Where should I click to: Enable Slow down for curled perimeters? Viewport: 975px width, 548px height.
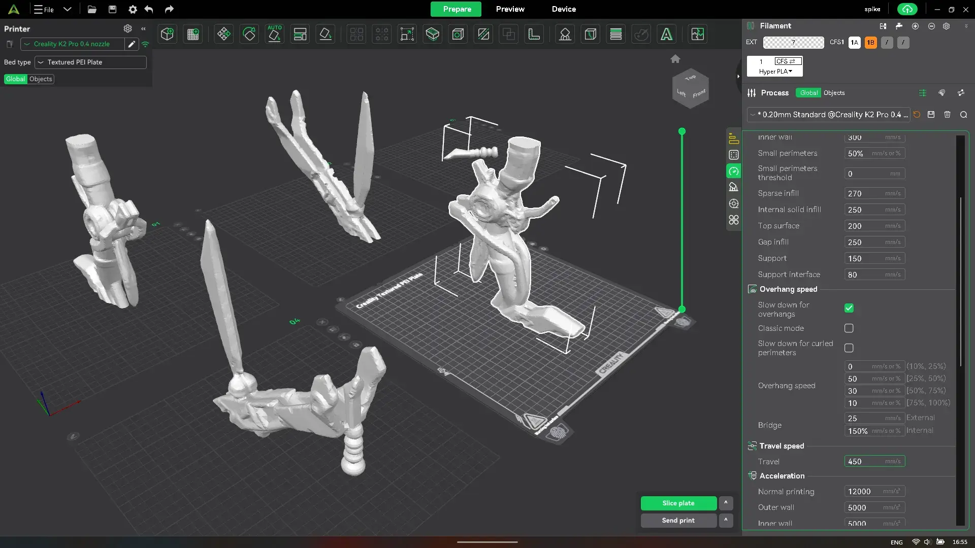849,348
